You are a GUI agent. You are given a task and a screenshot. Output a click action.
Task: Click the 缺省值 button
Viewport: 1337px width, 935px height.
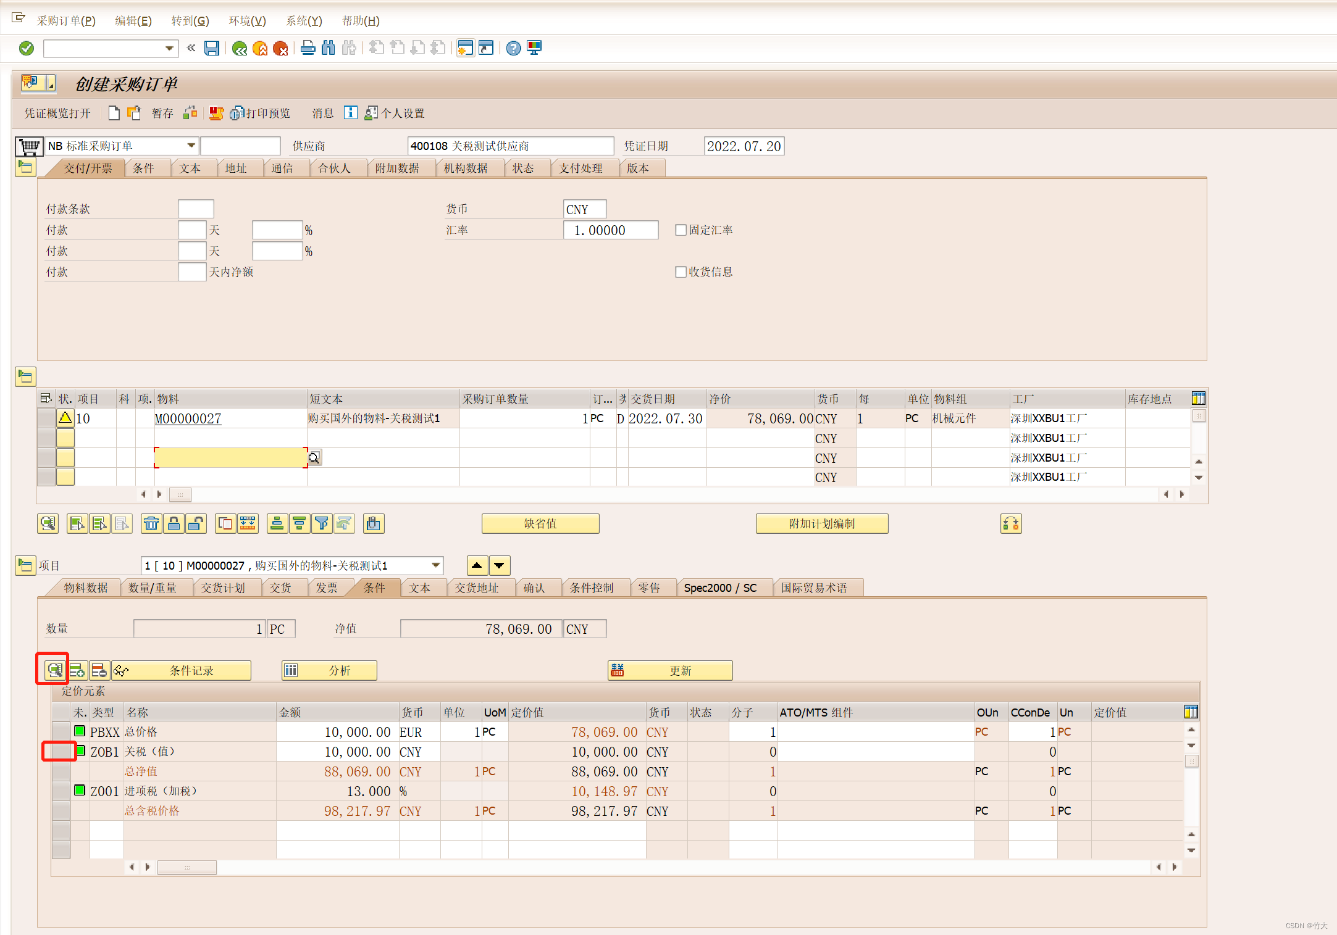pos(540,524)
